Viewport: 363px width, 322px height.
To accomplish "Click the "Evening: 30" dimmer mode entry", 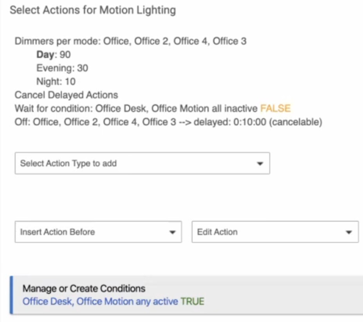I will (x=62, y=68).
